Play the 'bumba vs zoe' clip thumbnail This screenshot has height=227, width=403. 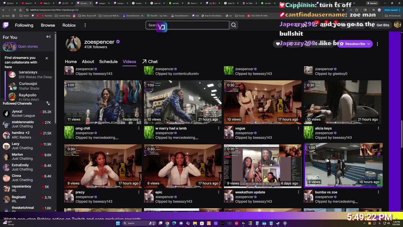click(x=343, y=165)
